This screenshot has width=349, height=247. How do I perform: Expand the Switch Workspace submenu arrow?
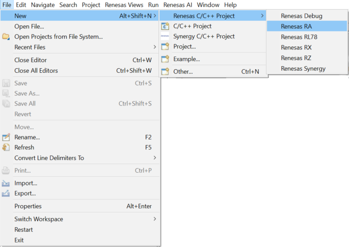(155, 219)
